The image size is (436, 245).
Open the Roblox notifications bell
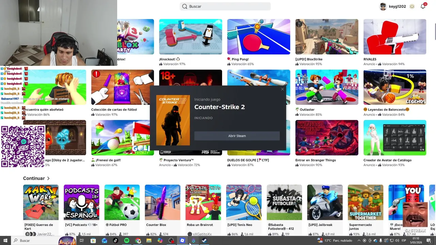tap(423, 6)
